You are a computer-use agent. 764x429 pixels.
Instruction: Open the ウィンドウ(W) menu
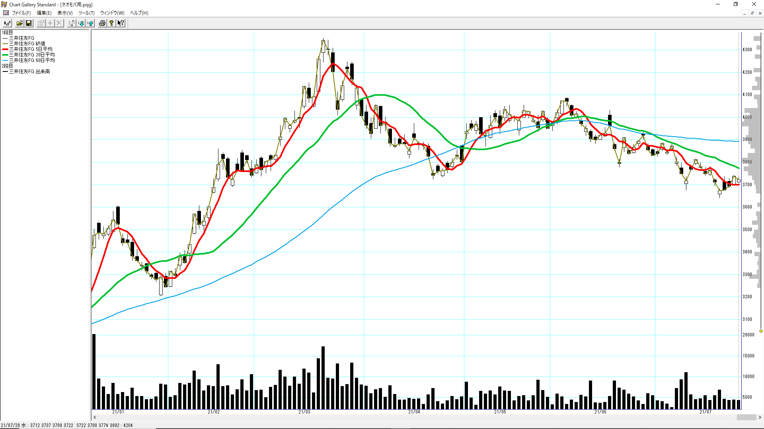point(112,13)
